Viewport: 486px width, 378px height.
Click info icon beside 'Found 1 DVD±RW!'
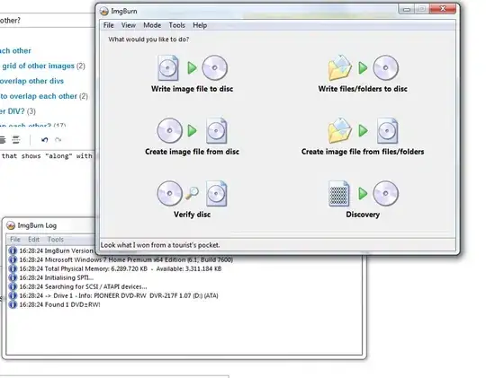13,304
